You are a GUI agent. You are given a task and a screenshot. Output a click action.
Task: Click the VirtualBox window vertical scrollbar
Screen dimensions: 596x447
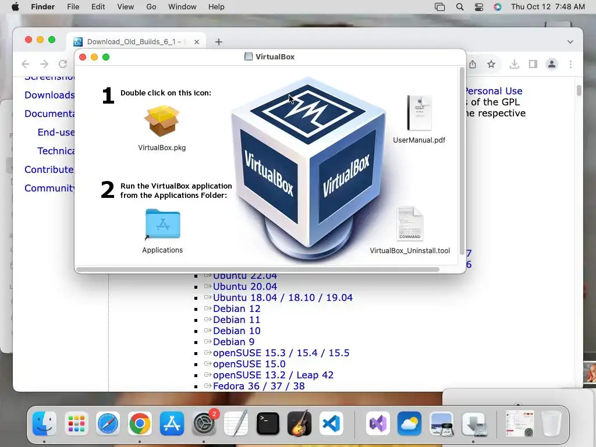462,161
